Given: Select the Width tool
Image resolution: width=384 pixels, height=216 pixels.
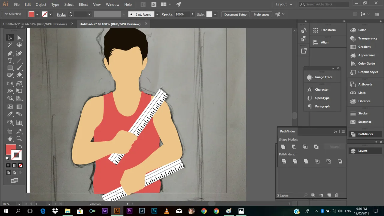Looking at the screenshot, I should [x=10, y=91].
